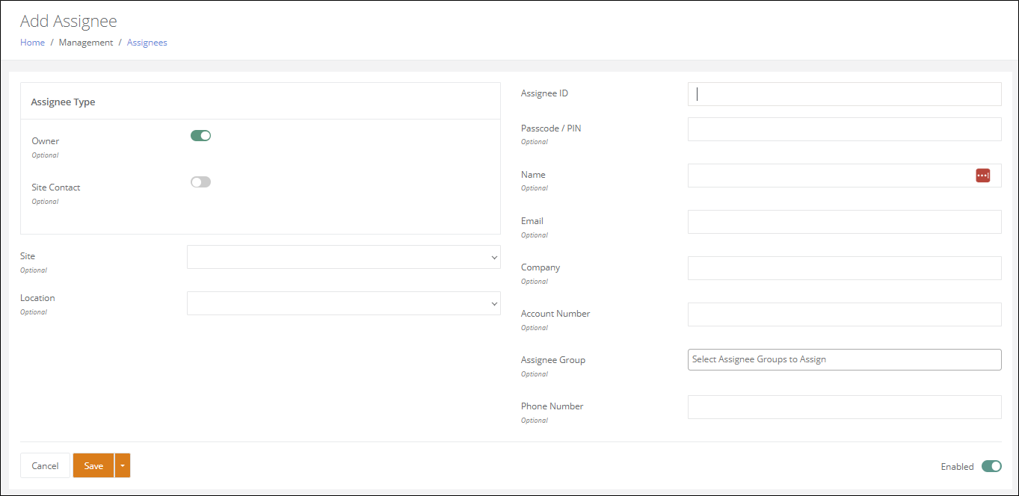This screenshot has width=1019, height=496.
Task: Open the Site dropdown
Action: pos(344,257)
